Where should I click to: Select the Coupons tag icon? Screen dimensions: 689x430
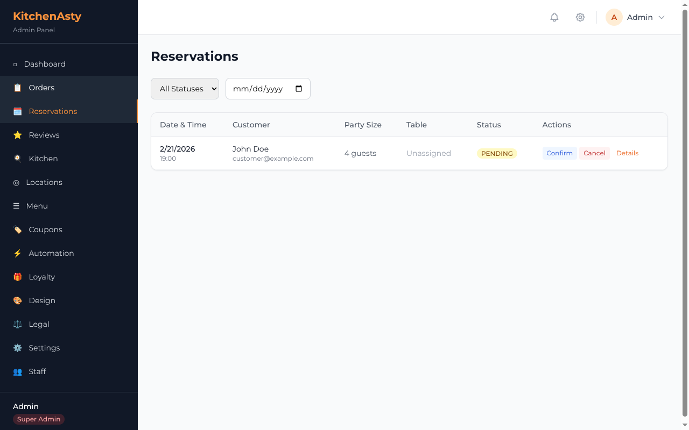pos(17,230)
